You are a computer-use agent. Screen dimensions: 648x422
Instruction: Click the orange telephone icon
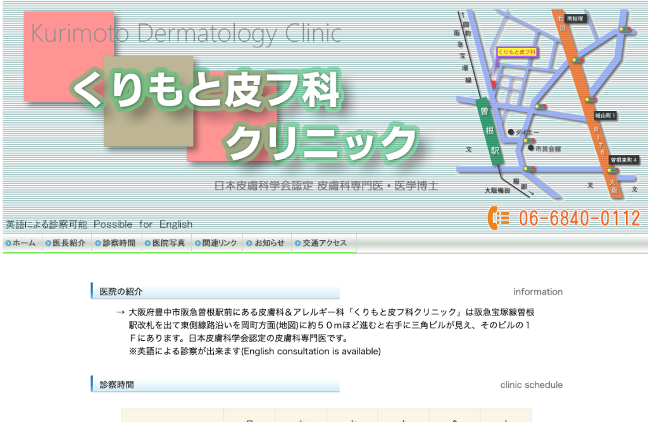coord(499,218)
